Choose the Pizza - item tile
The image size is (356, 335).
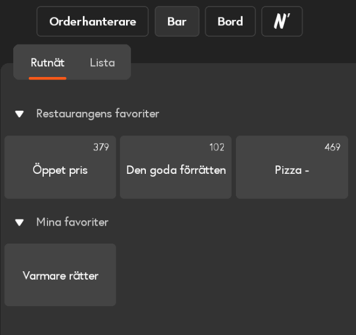[x=292, y=167]
